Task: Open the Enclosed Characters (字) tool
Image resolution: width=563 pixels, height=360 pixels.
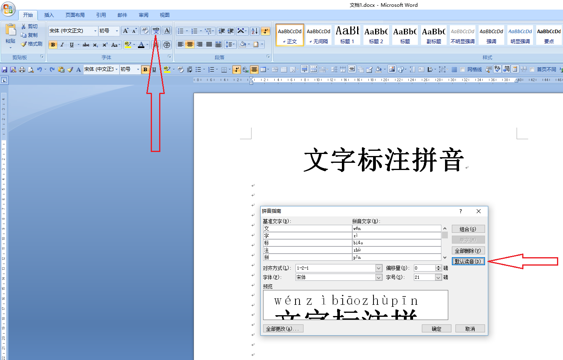Action: tap(167, 45)
